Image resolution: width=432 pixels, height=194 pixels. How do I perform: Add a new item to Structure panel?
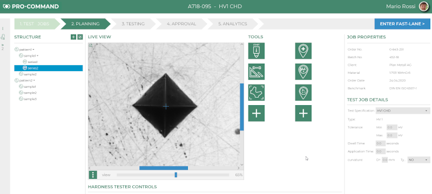[x=73, y=37]
